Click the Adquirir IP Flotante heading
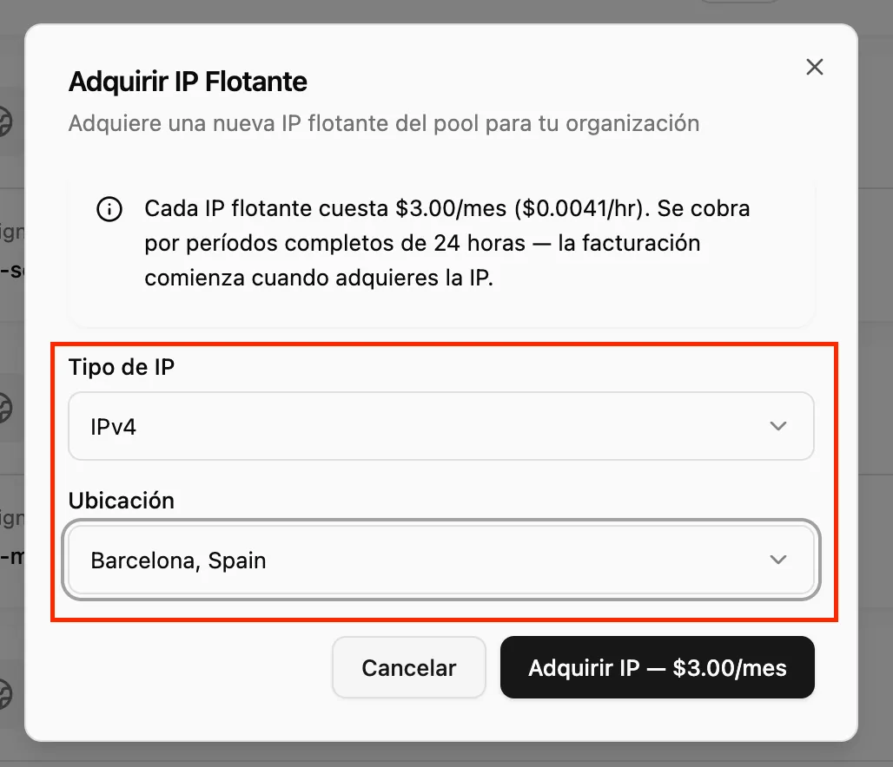 click(x=188, y=82)
